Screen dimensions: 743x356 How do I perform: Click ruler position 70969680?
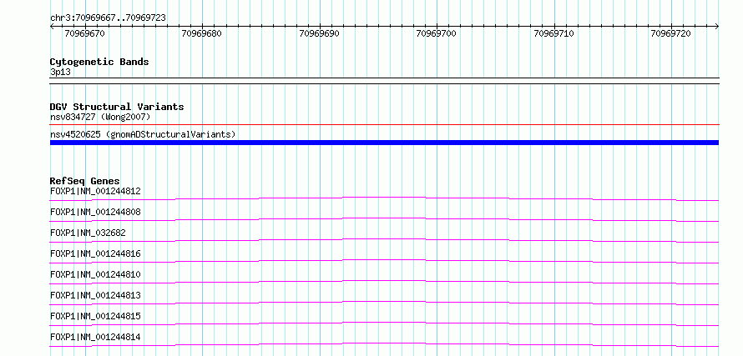click(x=201, y=33)
